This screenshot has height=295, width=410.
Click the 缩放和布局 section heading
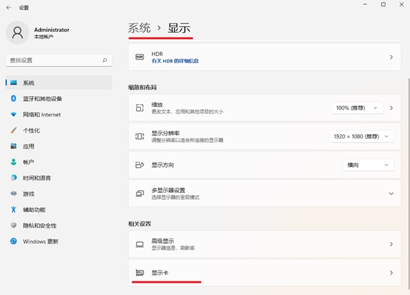[142, 87]
